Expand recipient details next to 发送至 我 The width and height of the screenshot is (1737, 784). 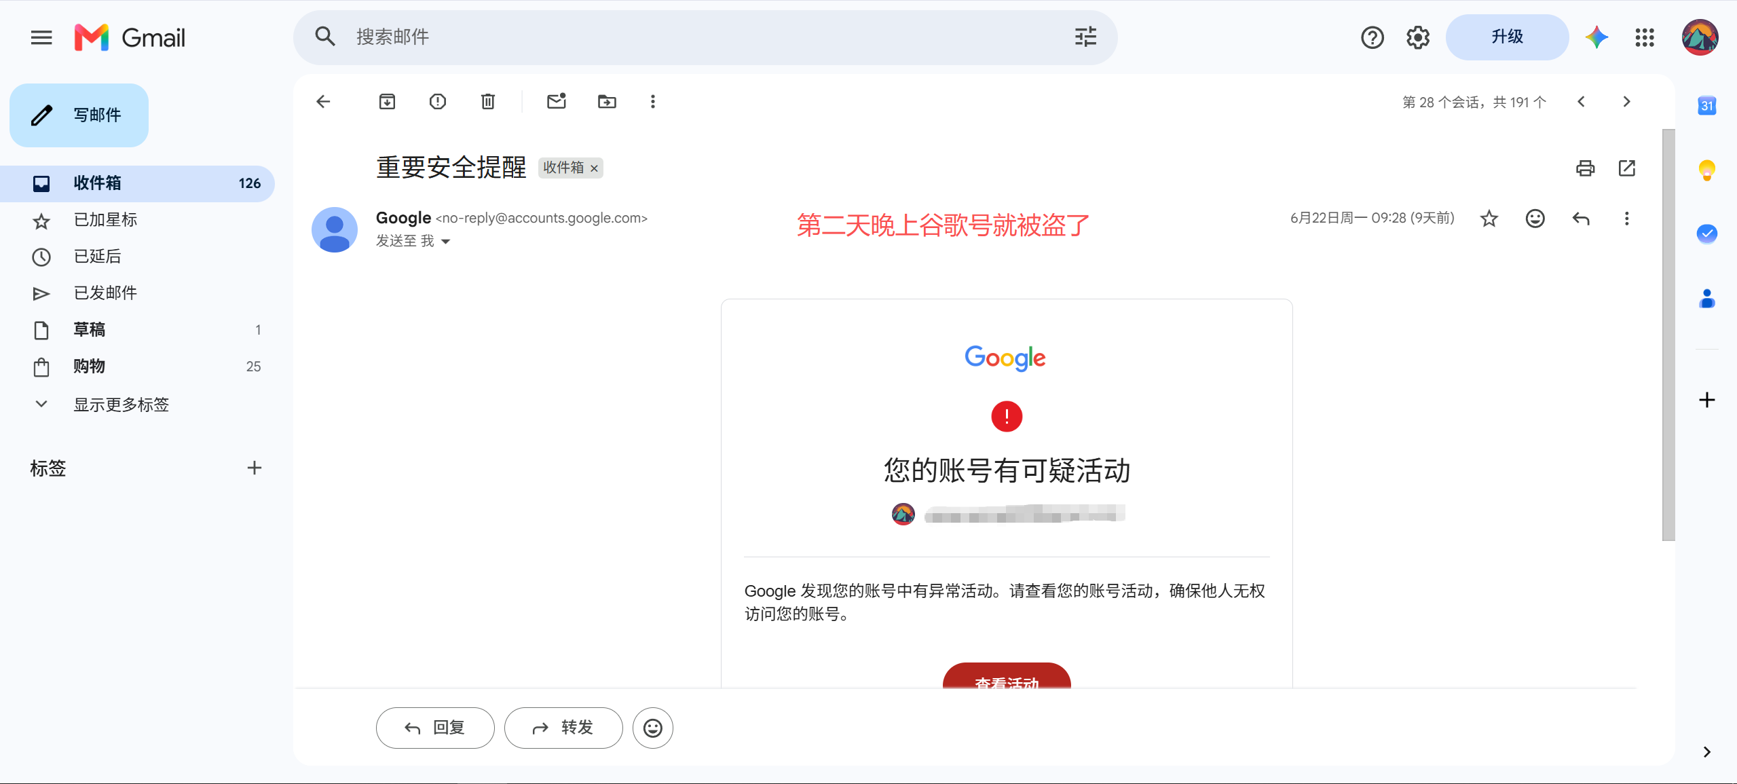pyautogui.click(x=446, y=242)
